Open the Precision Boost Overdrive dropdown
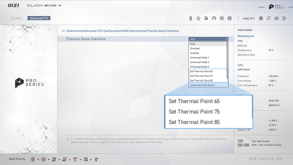Screen dimensions: 293x165 208,39
